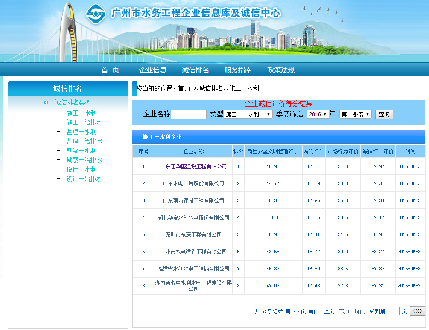Image resolution: width=429 pixels, height=330 pixels.
Task: Click the 企业诚信评价得分结果 red heading
Action: pyautogui.click(x=278, y=104)
